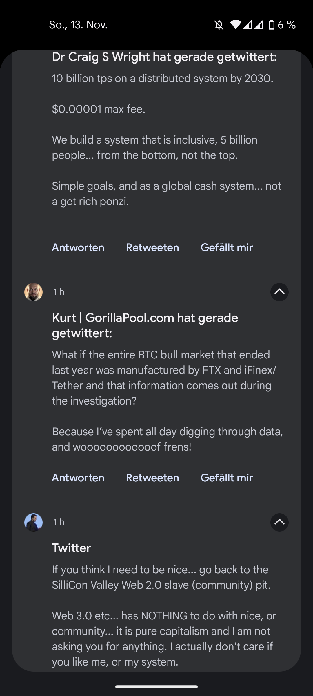This screenshot has height=696, width=313.
Task: Tap Antworten under Kurt's BTC bull market tweet
Action: (78, 478)
